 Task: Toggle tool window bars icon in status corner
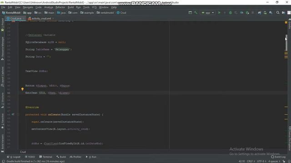(x=3, y=161)
